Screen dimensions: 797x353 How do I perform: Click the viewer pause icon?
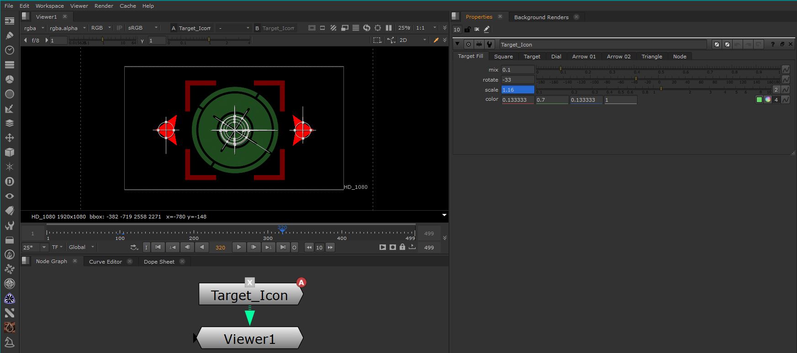tap(389, 28)
